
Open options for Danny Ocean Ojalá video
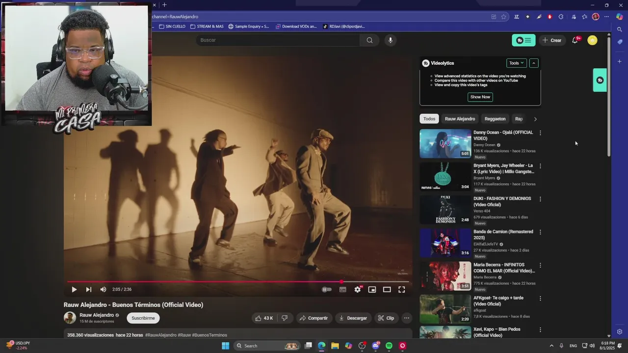click(540, 133)
